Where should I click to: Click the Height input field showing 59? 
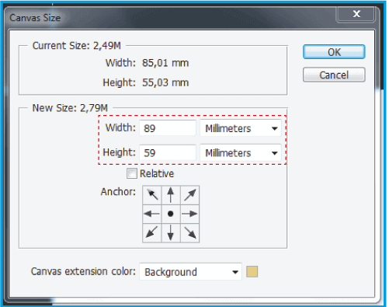168,152
